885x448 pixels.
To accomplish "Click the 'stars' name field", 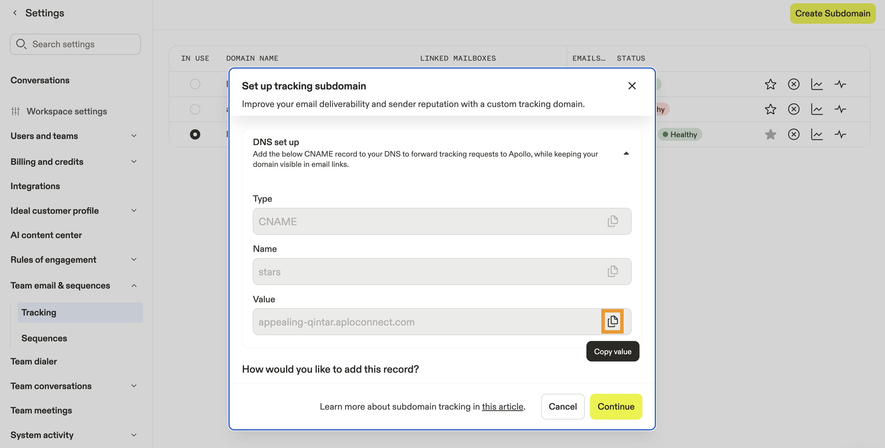I will point(442,271).
